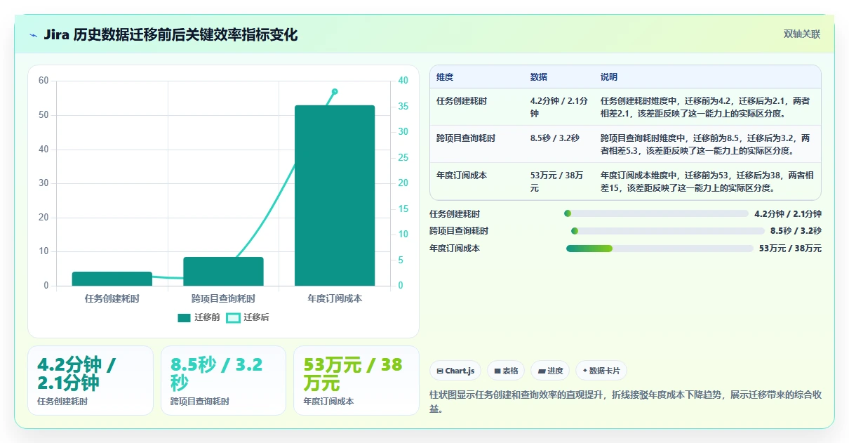Click the 8.5秒 / 3.2秒 value beside progress bar
This screenshot has height=443, width=849.
coord(796,231)
